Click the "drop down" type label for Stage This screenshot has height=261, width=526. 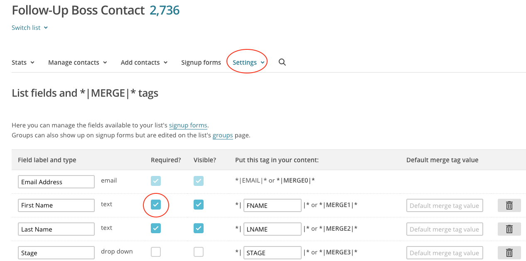pyautogui.click(x=117, y=251)
